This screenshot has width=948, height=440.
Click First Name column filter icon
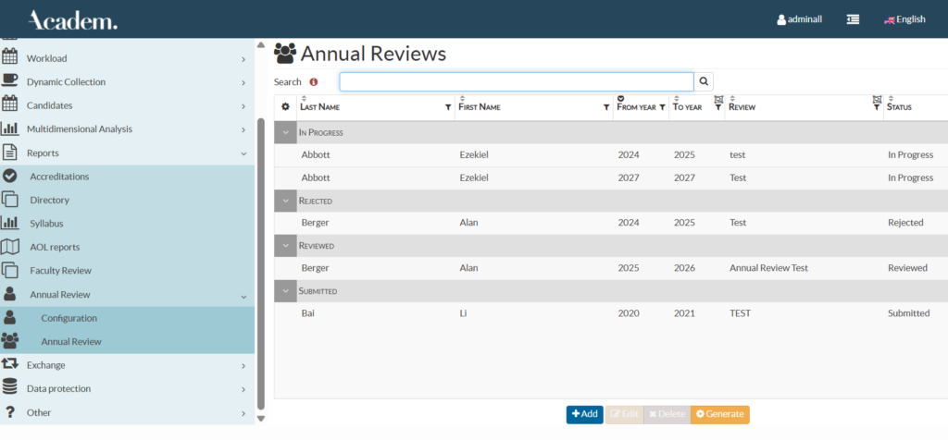point(606,107)
